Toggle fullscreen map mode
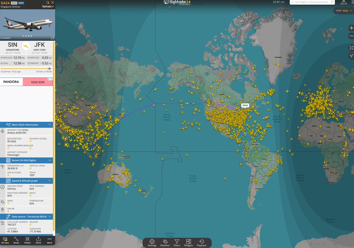 point(351,47)
